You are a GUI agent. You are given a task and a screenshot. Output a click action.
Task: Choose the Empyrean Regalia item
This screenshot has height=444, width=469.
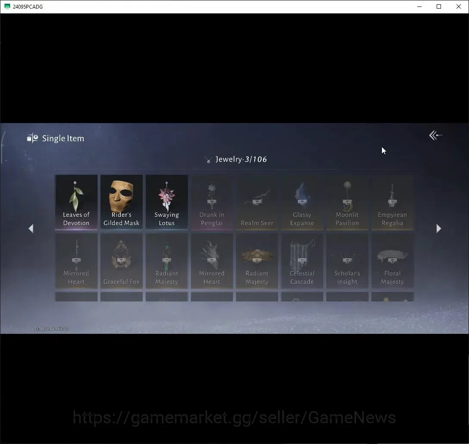(392, 202)
